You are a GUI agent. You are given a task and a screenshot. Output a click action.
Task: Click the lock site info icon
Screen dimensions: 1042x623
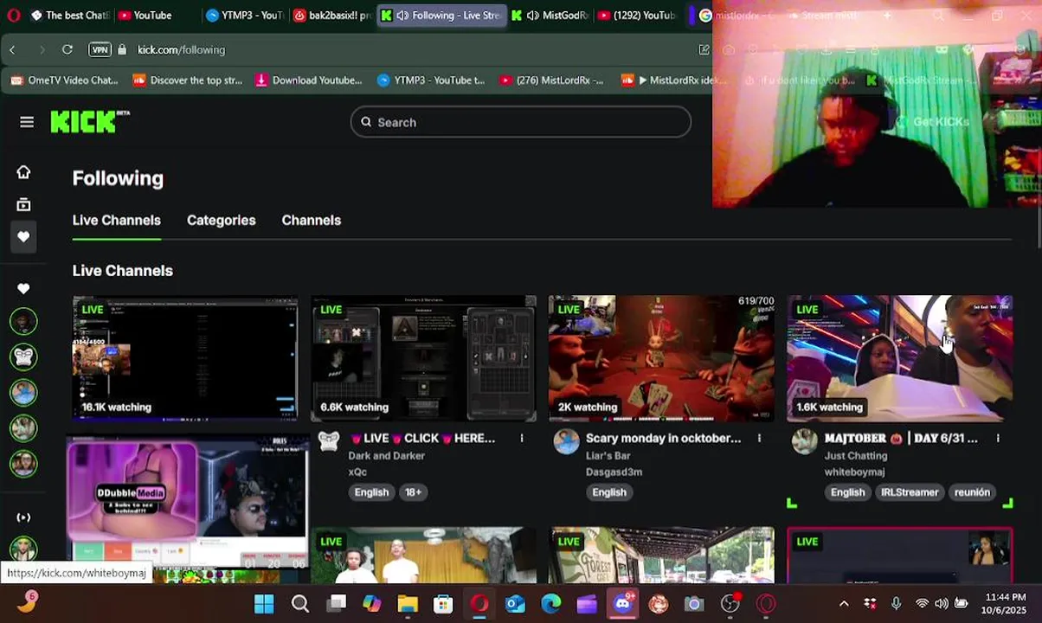(122, 49)
